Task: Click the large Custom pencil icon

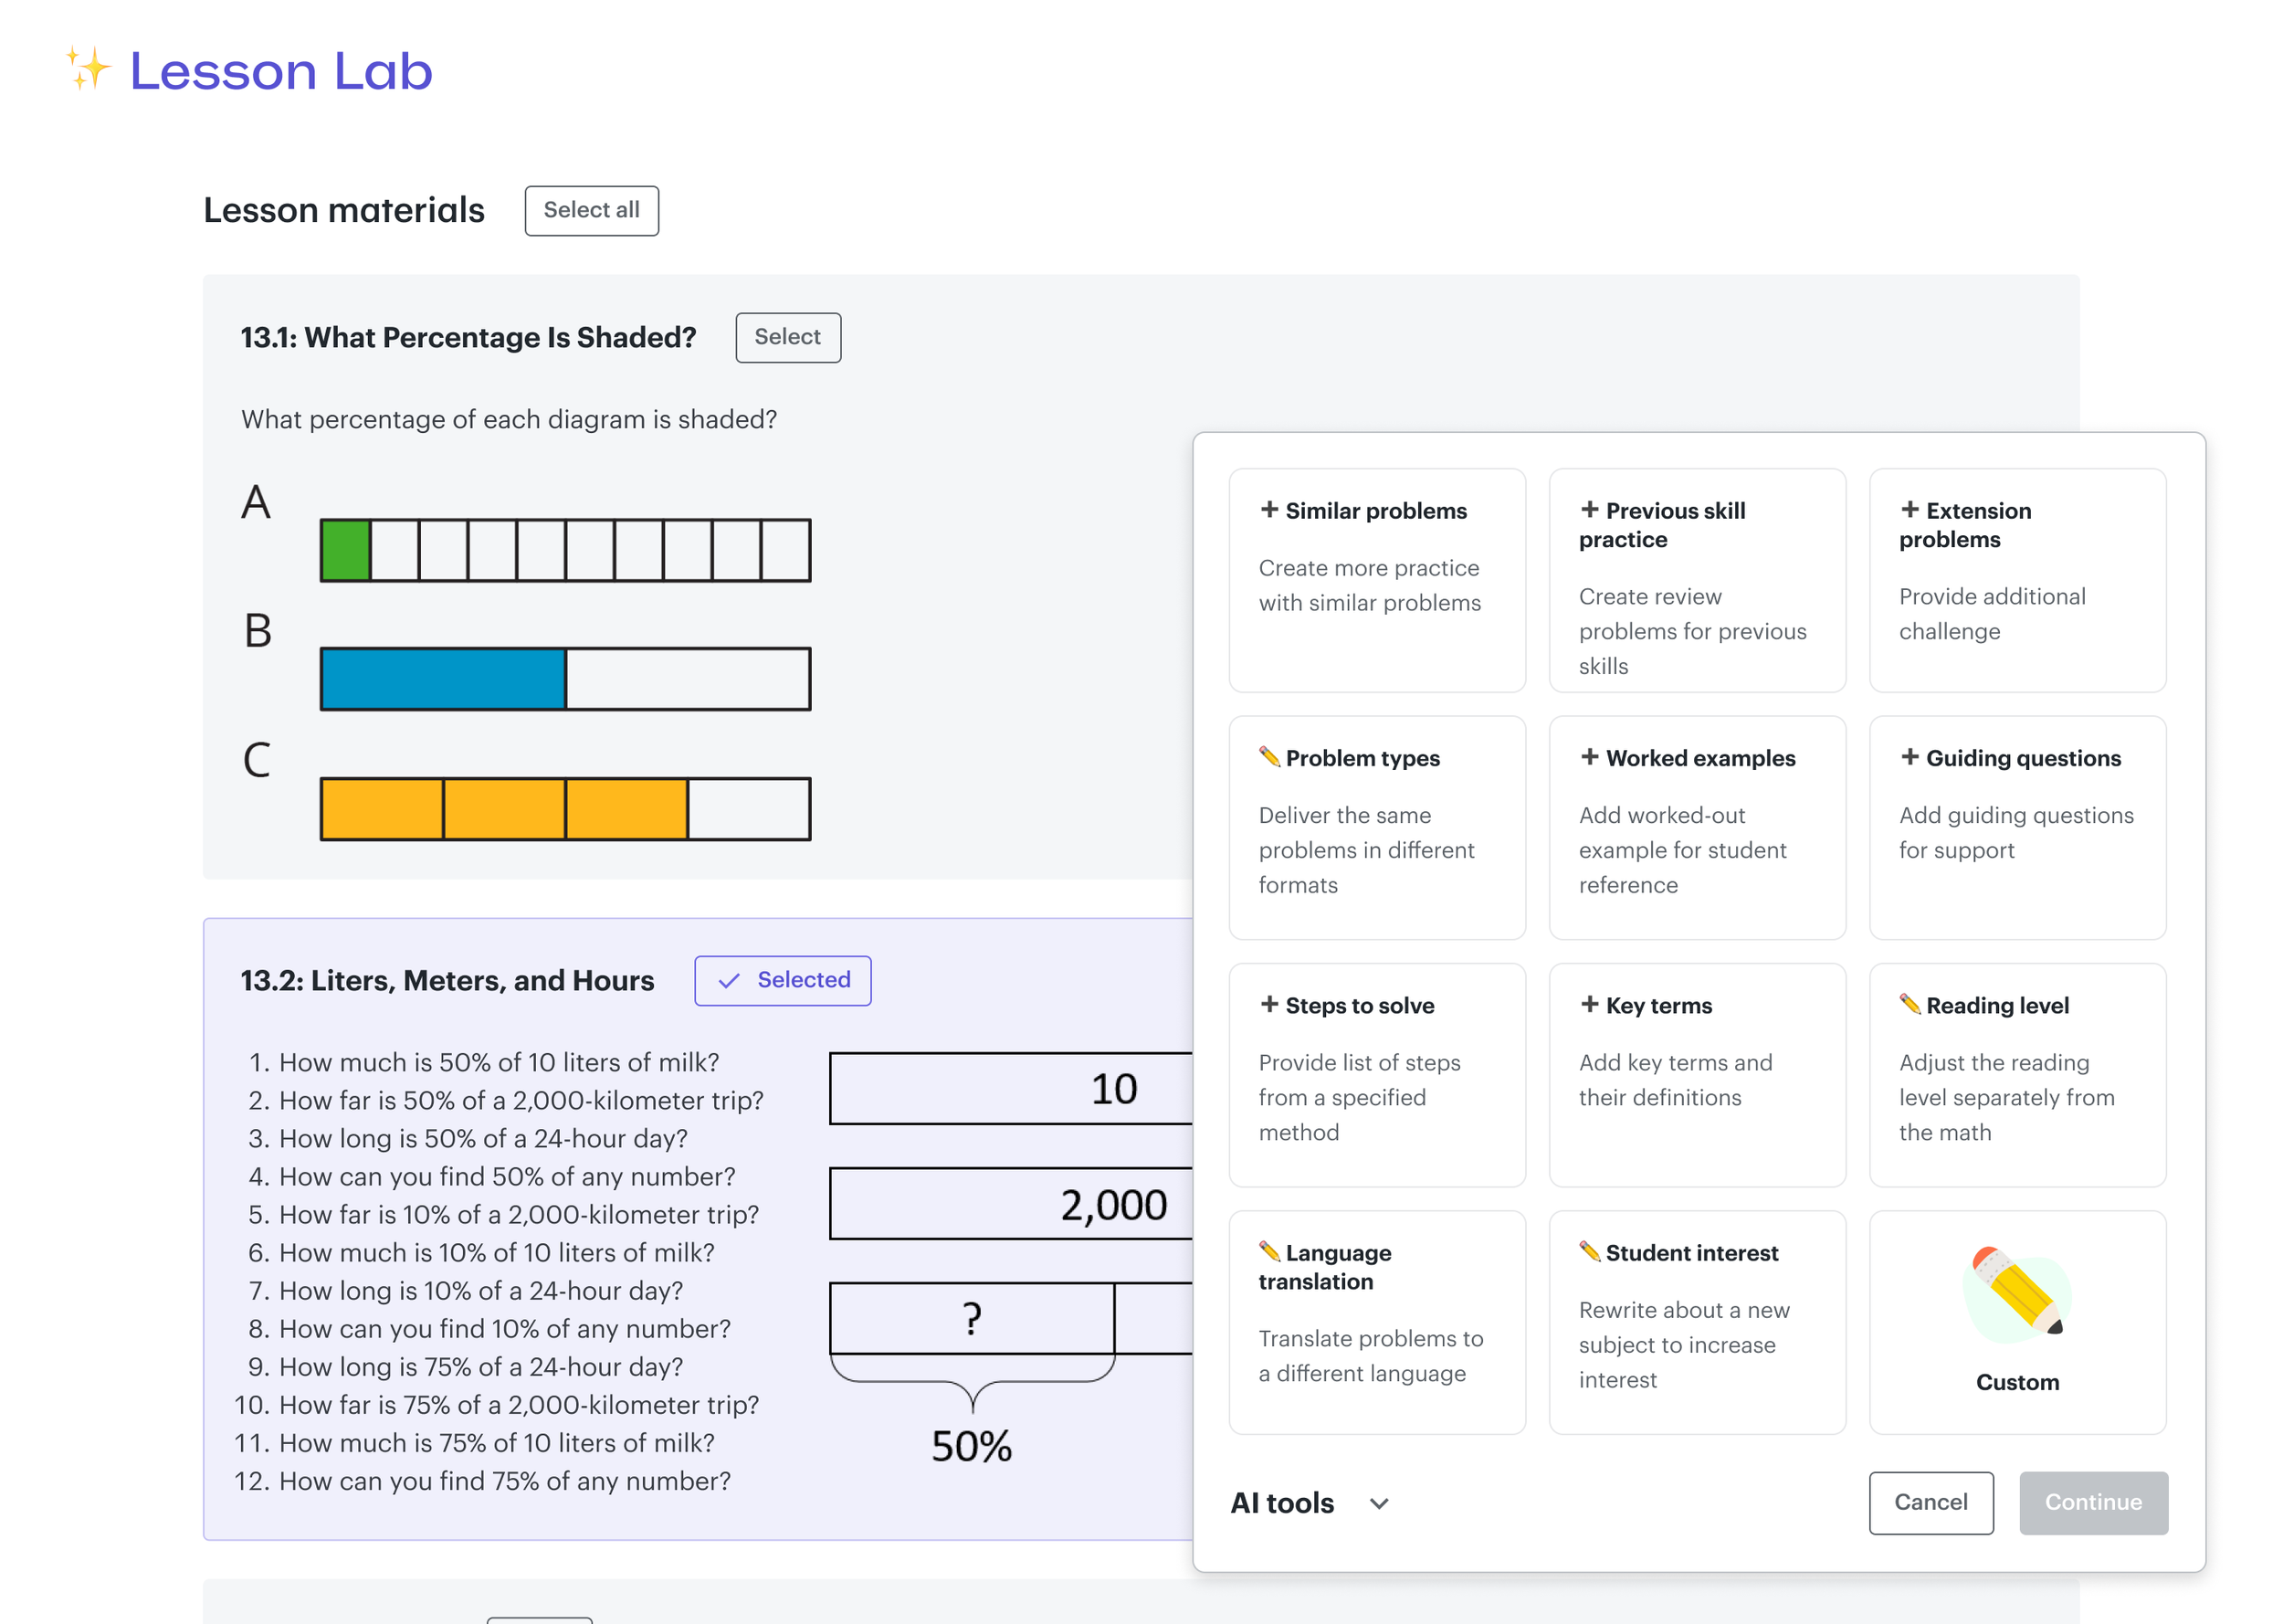Action: click(2016, 1292)
